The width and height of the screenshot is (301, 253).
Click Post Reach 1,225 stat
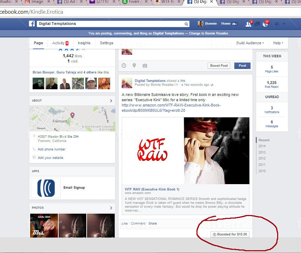pyautogui.click(x=272, y=84)
